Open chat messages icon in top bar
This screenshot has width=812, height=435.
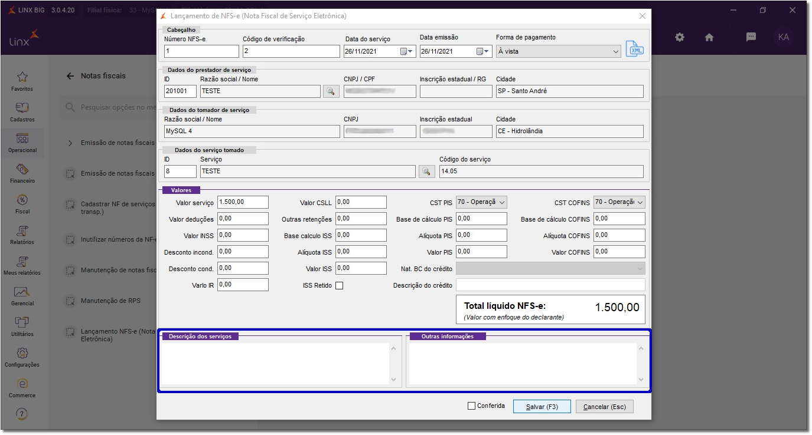pyautogui.click(x=751, y=37)
